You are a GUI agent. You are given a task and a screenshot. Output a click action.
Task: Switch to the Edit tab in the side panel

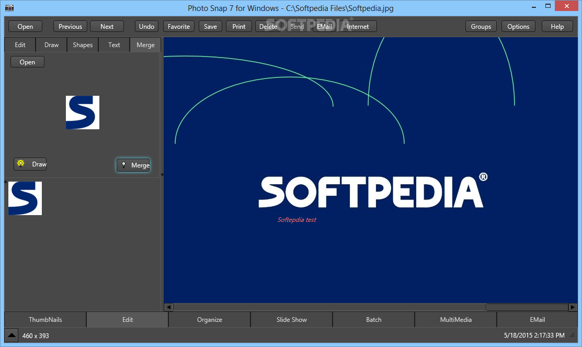point(20,44)
